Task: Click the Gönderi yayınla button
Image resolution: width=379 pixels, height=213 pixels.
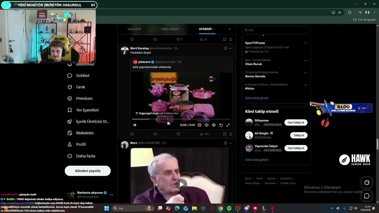Action: 88,171
